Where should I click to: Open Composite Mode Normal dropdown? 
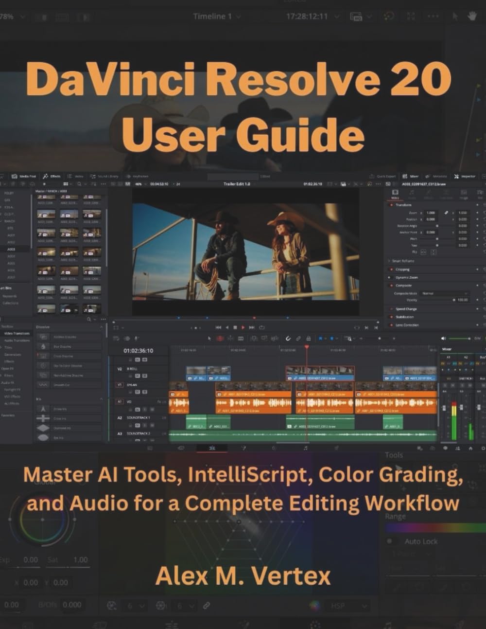(x=445, y=293)
